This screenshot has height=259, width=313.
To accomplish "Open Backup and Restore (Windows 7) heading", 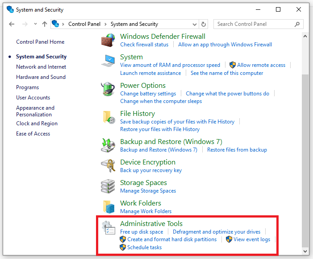I will click(x=171, y=142).
